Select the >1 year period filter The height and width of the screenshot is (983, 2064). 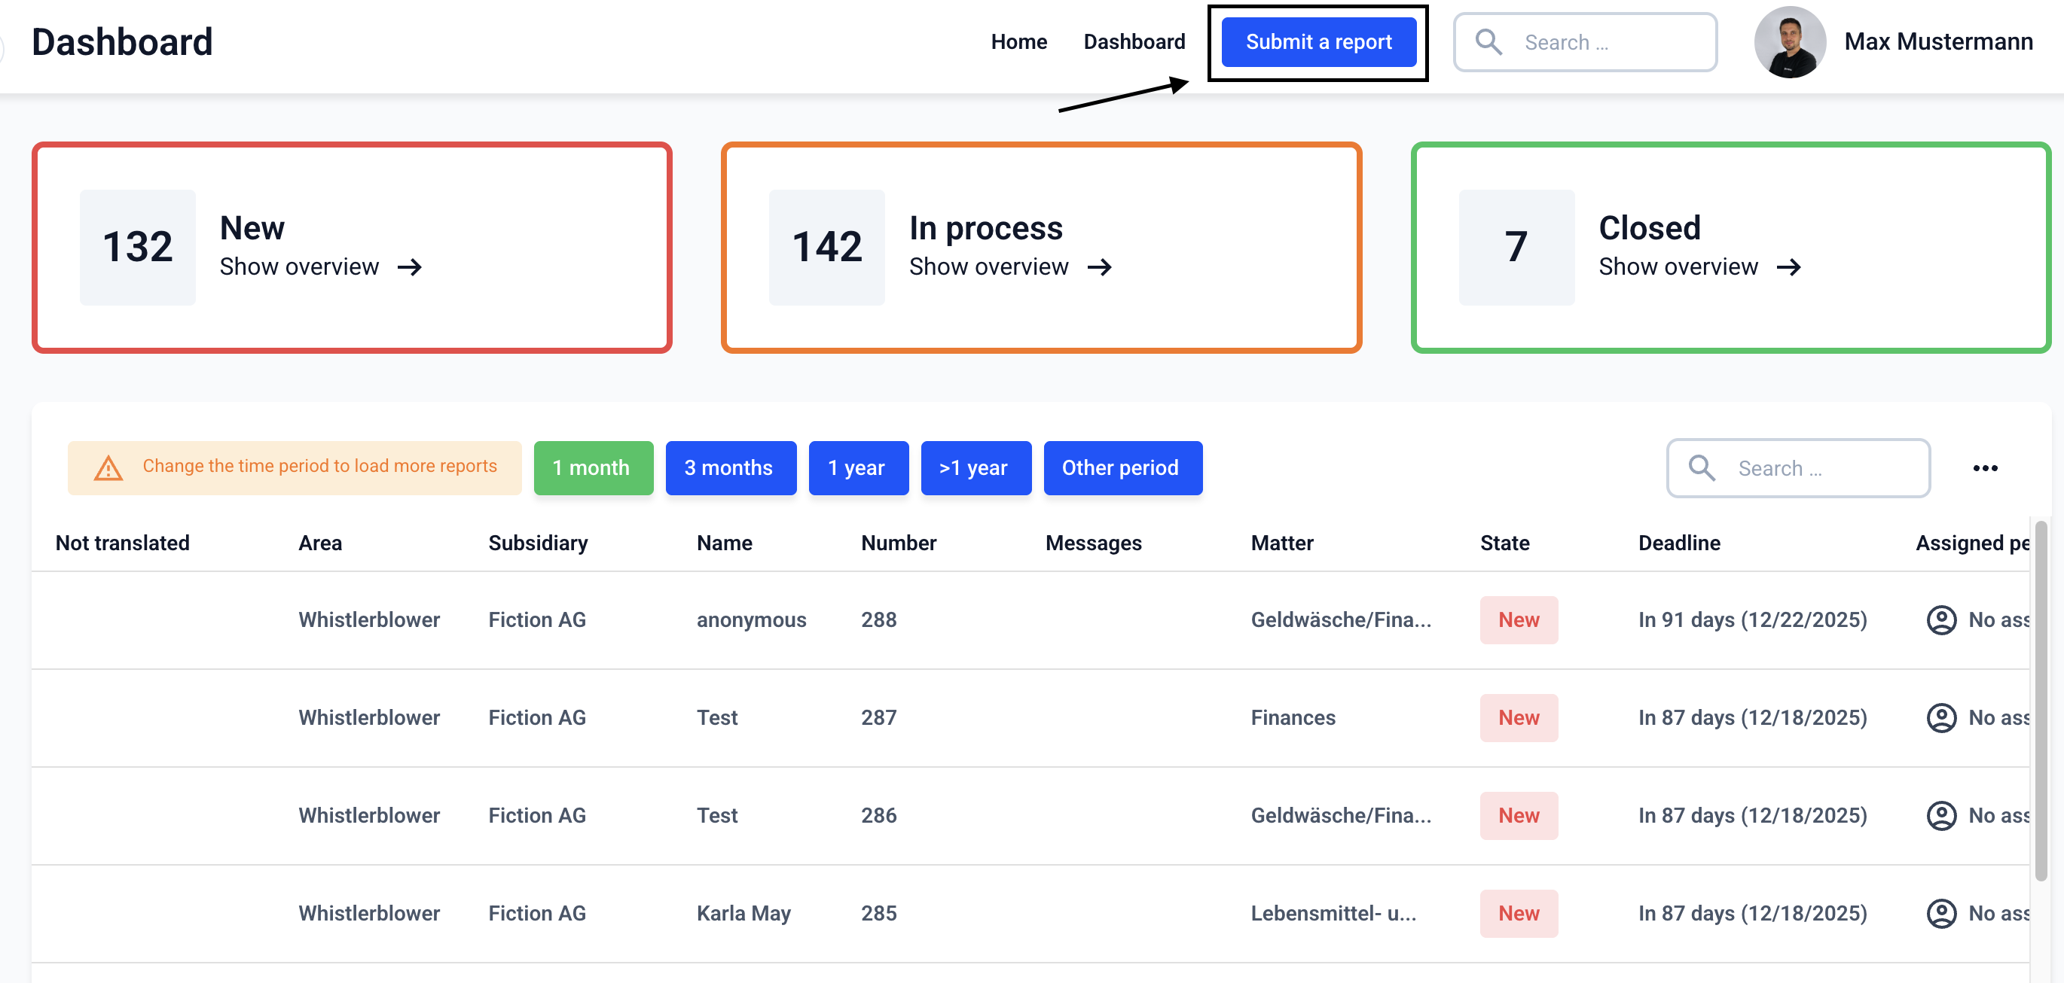975,467
